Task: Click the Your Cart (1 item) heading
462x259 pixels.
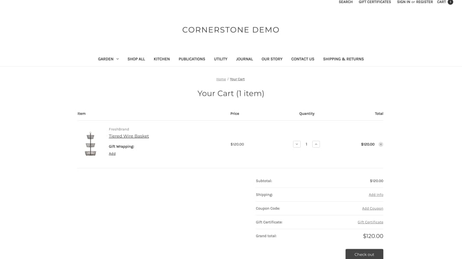Action: point(231,93)
